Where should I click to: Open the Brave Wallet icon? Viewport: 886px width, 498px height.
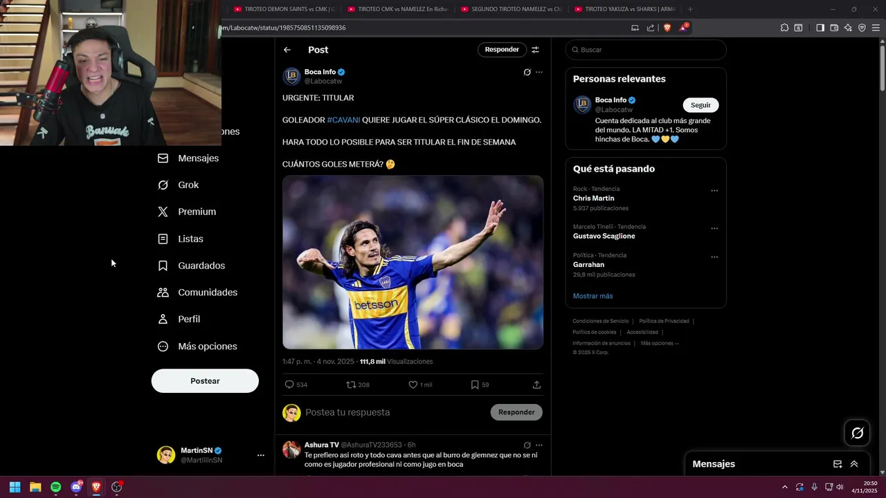(834, 28)
